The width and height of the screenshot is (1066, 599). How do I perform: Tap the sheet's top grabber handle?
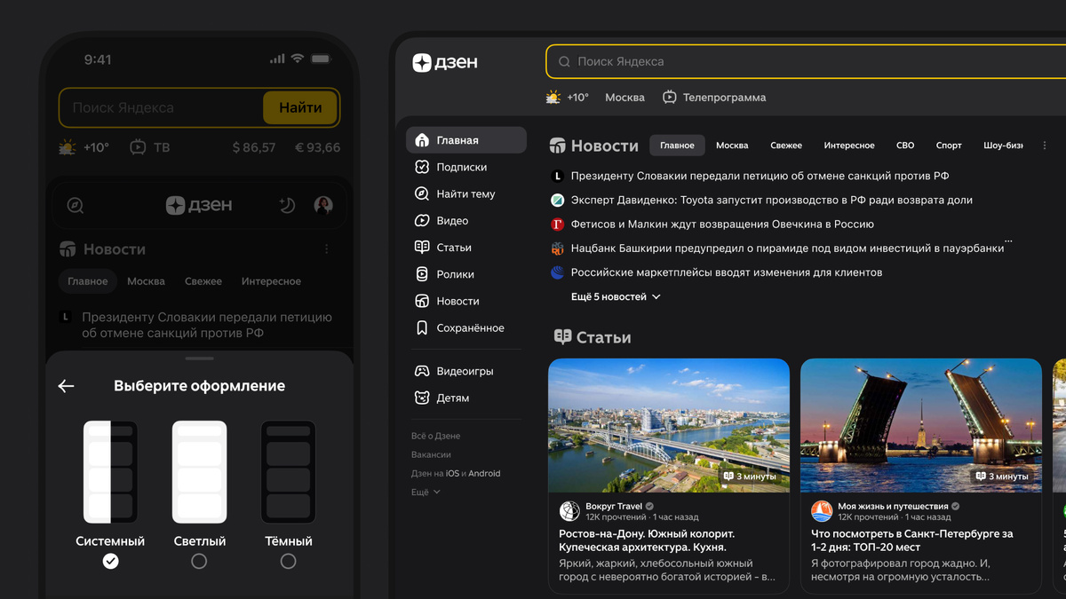coord(200,359)
